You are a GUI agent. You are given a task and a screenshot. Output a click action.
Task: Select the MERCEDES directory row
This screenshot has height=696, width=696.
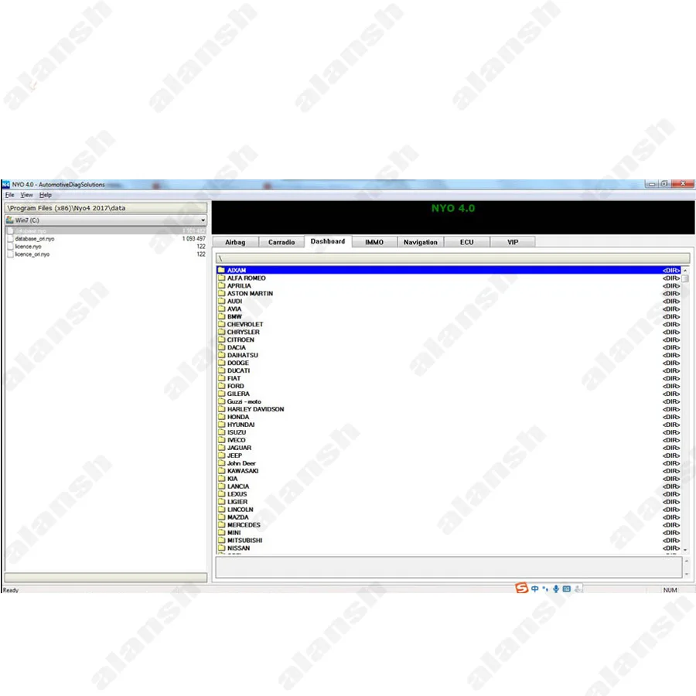click(x=449, y=524)
